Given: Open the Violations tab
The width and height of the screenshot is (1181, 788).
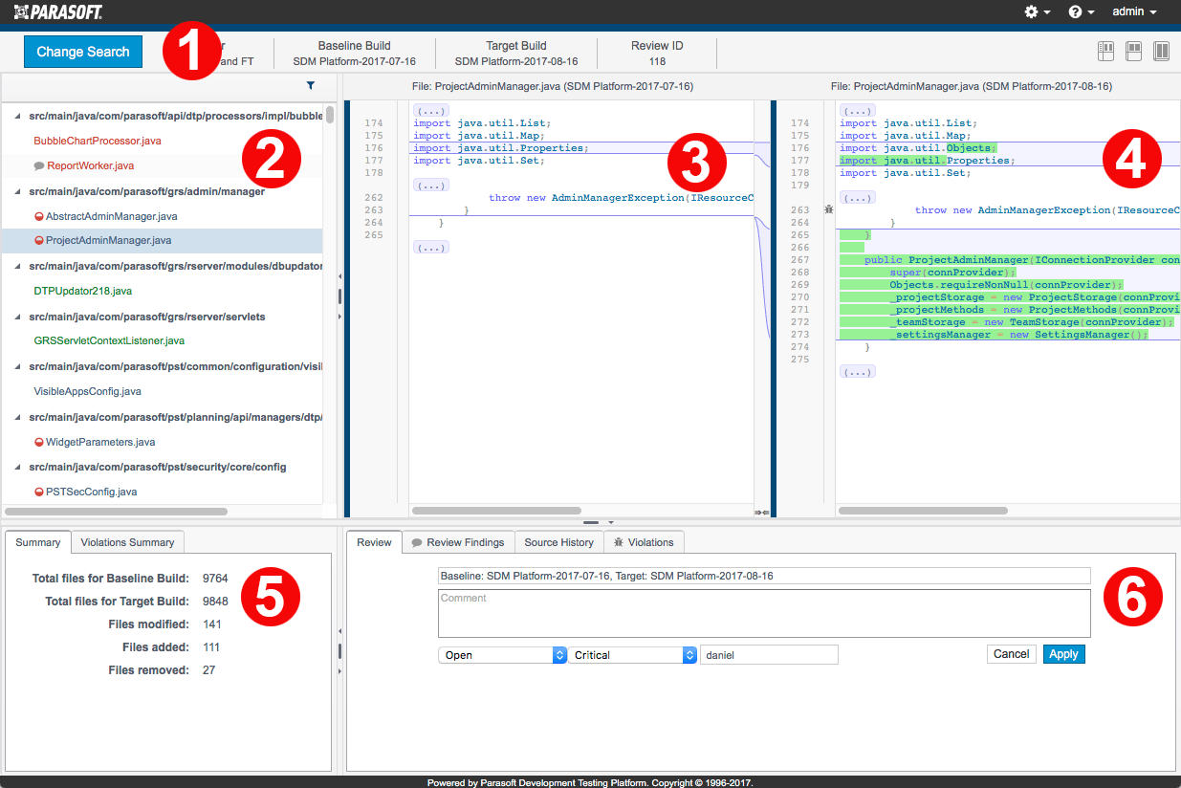Looking at the screenshot, I should 645,542.
